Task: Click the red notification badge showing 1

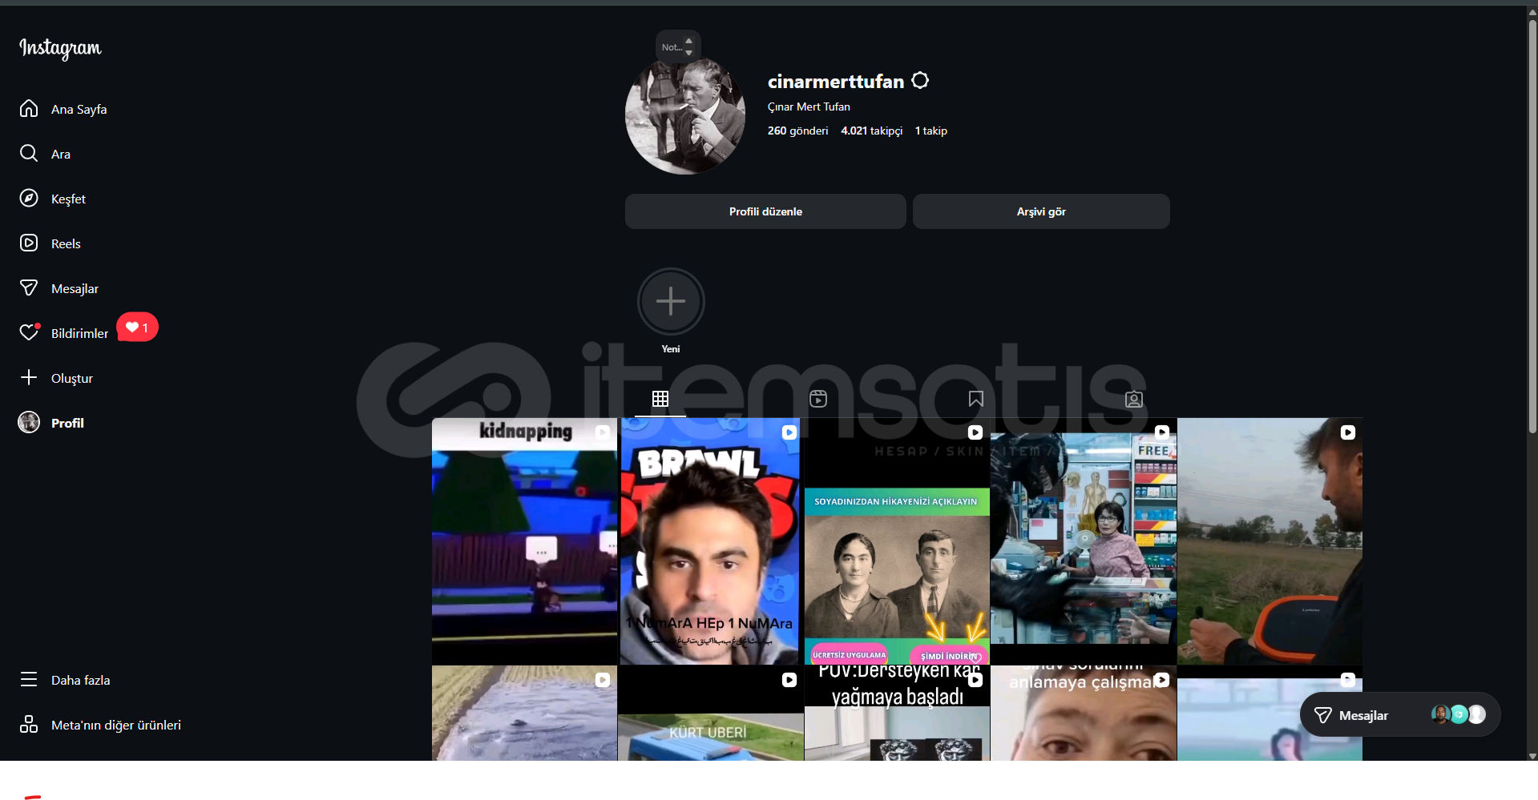Action: click(137, 327)
